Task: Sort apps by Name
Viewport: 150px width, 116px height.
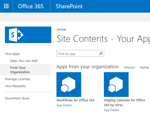Action: (x=144, y=68)
